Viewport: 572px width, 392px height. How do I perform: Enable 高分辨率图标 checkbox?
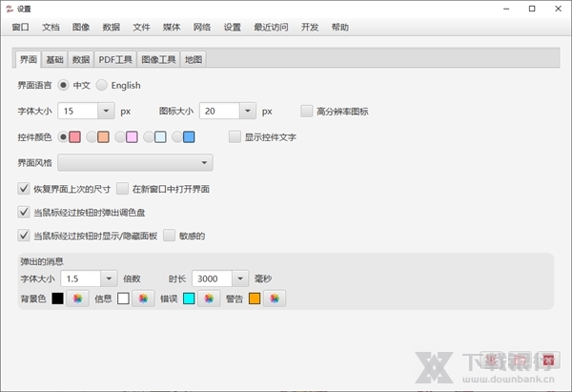[306, 112]
